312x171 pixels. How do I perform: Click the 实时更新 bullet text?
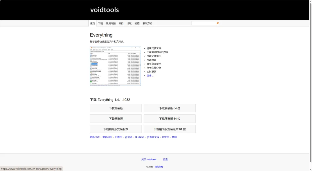[x=151, y=72]
